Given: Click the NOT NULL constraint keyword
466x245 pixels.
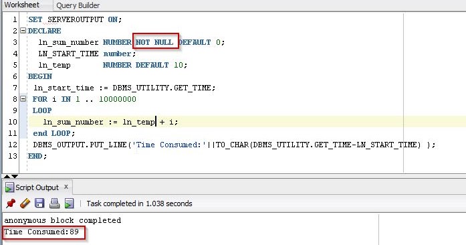Looking at the screenshot, I should click(x=154, y=42).
